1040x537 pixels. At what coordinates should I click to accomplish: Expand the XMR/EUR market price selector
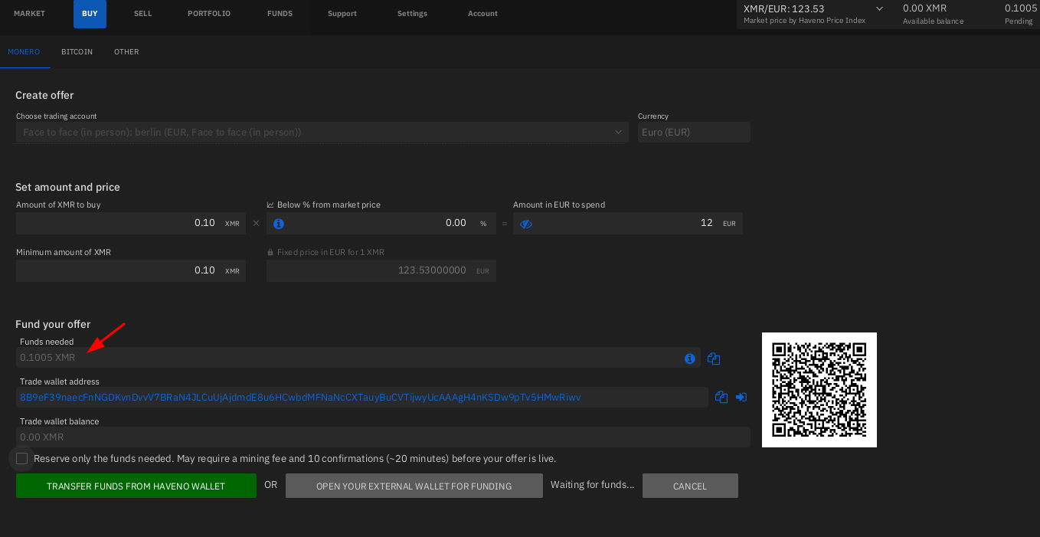(879, 9)
